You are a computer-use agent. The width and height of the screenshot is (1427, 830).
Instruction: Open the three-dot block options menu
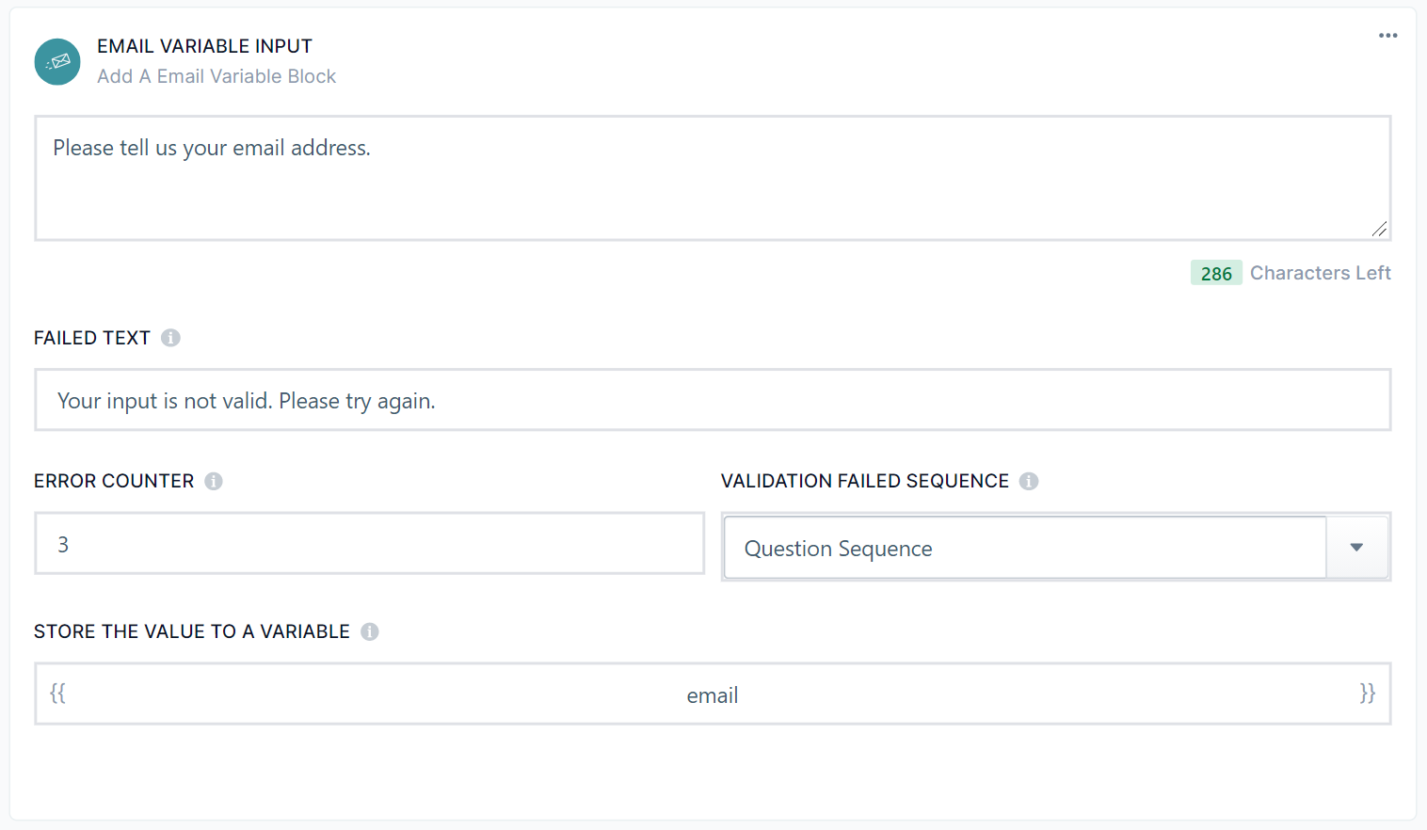pyautogui.click(x=1387, y=36)
